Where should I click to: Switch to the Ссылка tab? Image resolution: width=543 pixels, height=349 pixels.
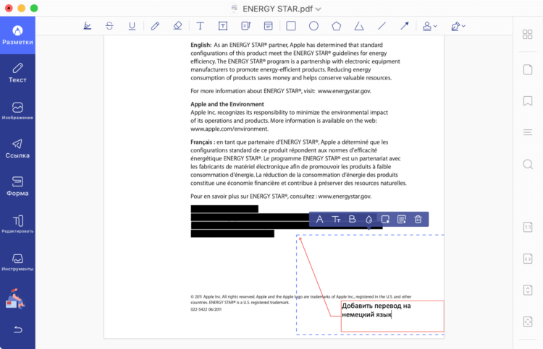tap(17, 149)
